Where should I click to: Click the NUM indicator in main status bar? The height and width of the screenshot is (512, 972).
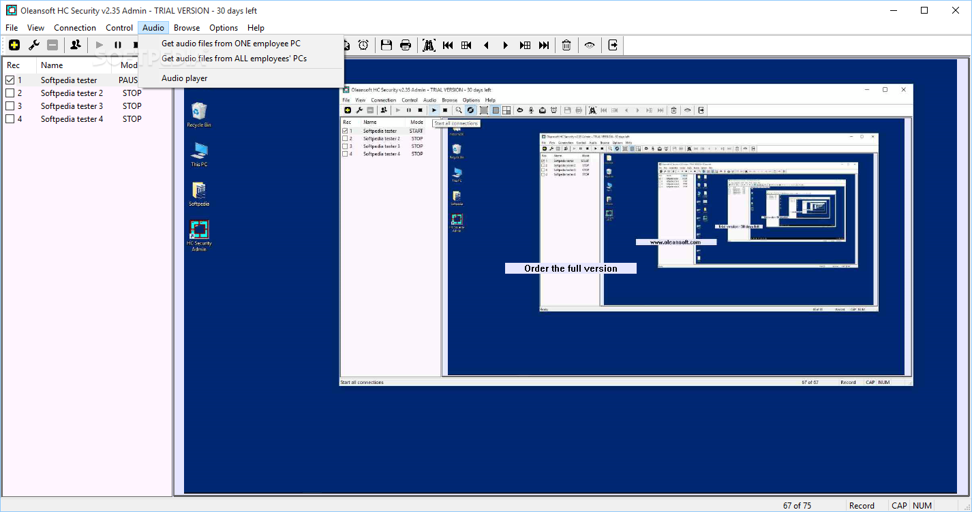(922, 505)
